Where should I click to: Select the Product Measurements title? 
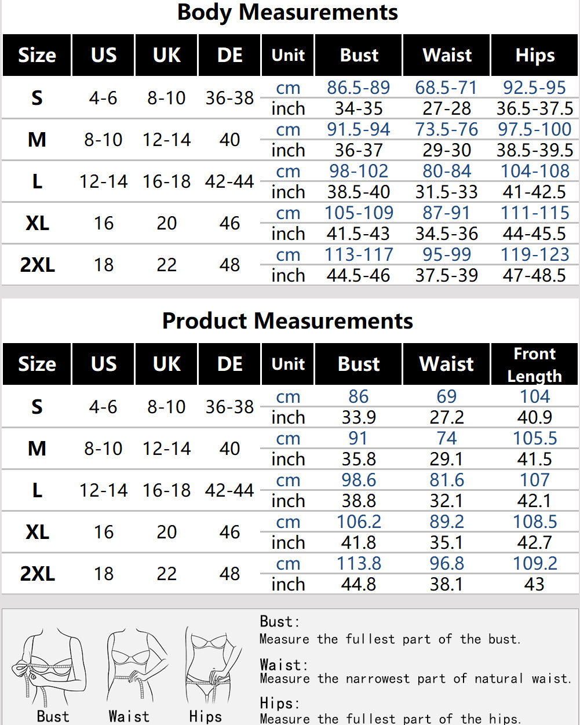click(x=287, y=320)
